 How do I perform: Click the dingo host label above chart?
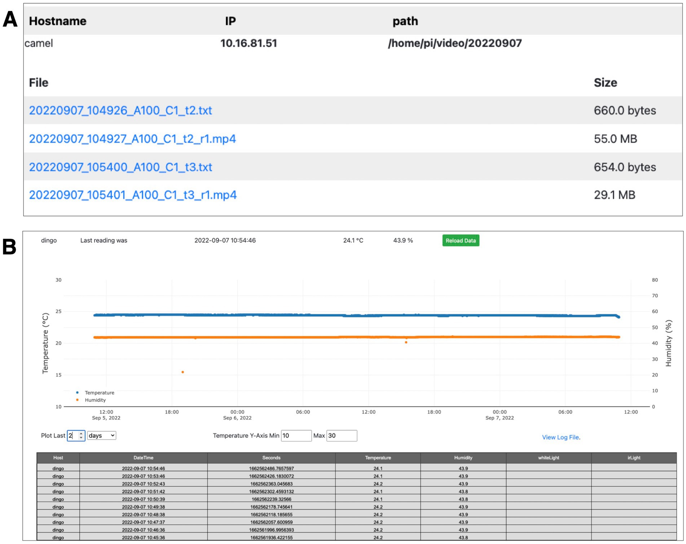[49, 241]
